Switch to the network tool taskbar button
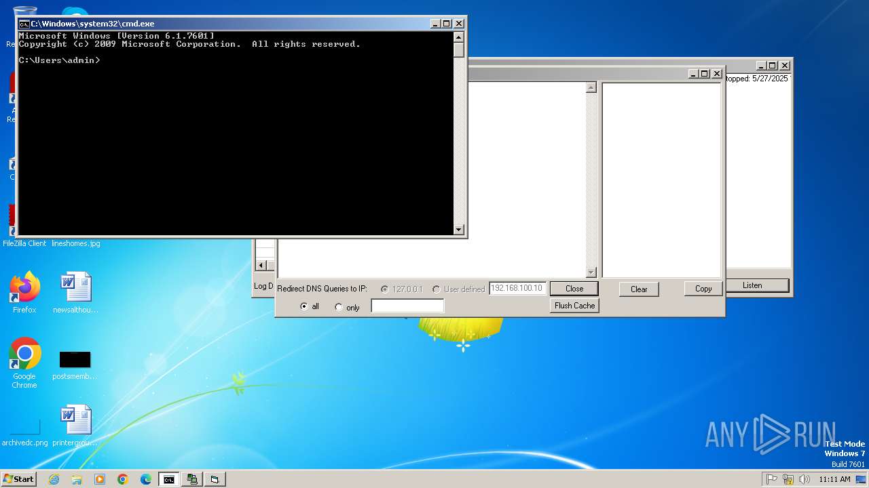Image resolution: width=869 pixels, height=488 pixels. coord(192,479)
